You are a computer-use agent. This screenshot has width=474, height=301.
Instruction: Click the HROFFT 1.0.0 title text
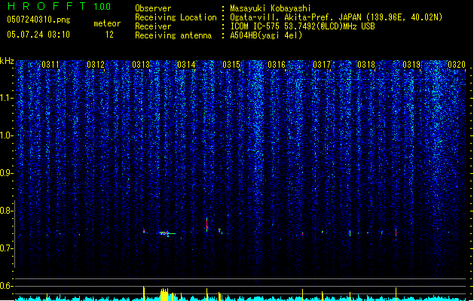(60, 6)
